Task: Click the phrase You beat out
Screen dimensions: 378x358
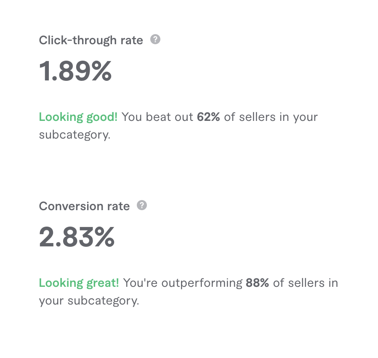Action: [157, 117]
